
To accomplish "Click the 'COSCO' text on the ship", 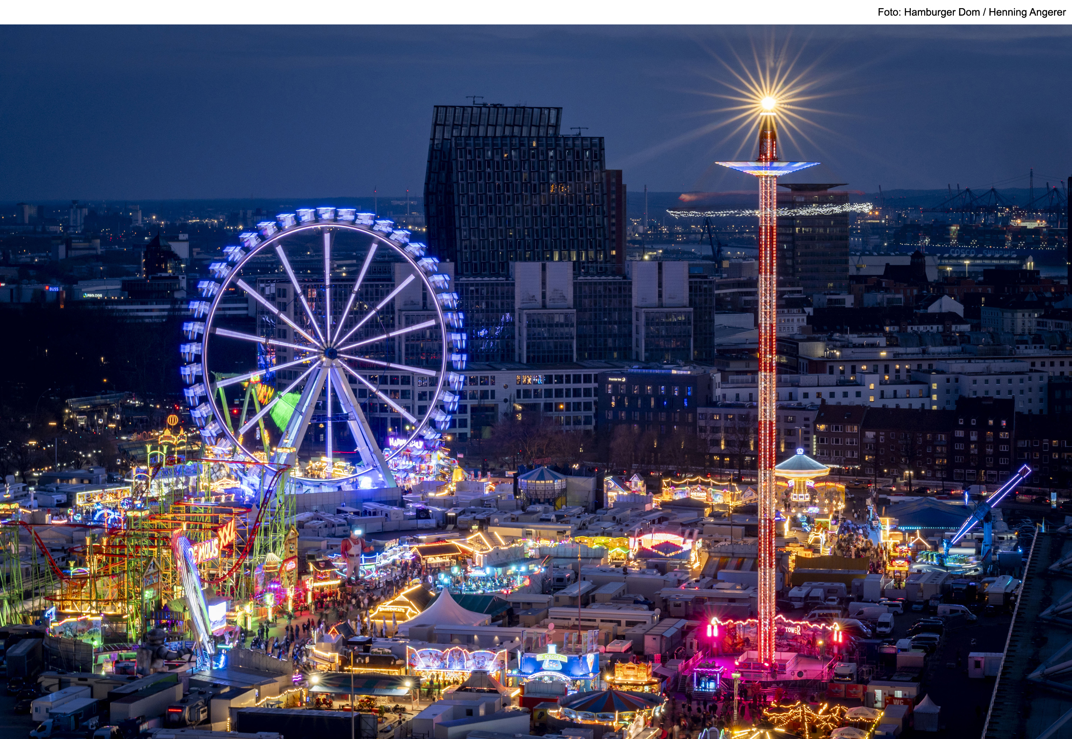I will pos(962,252).
